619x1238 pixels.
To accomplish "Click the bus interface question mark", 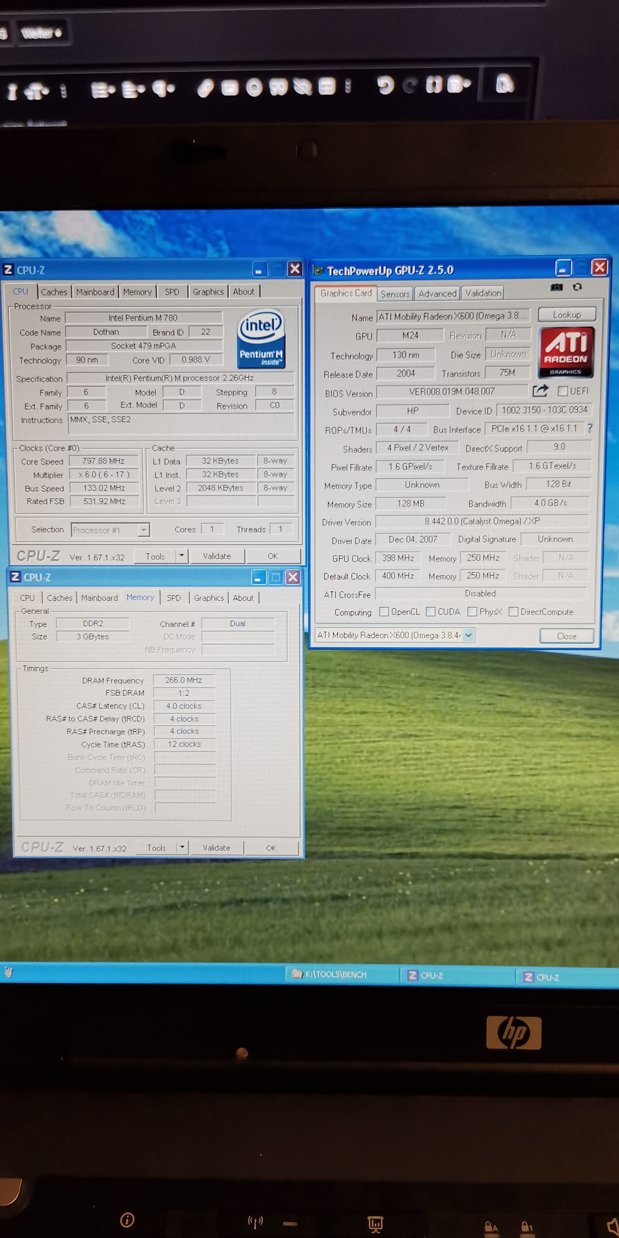I will click(x=590, y=428).
